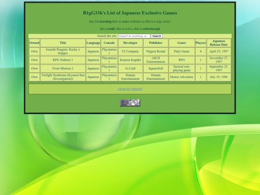Click the Own cell in the Front Mission 2 row
Image resolution: width=260 pixels, height=195 pixels.
34,68
